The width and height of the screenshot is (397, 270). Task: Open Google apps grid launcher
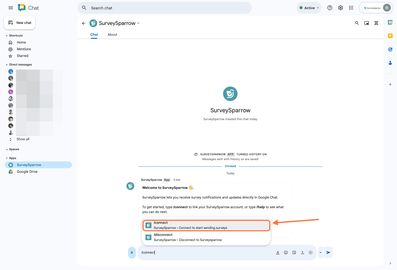[x=351, y=8]
